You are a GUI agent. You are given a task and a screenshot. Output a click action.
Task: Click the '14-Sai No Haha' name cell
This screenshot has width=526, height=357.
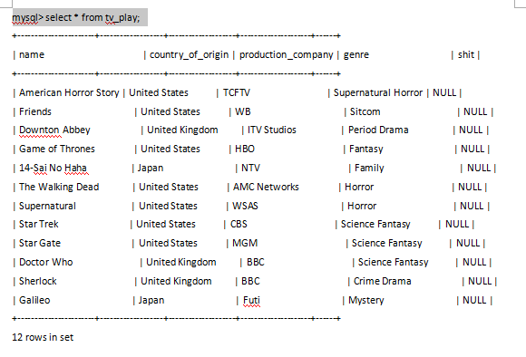coord(53,168)
